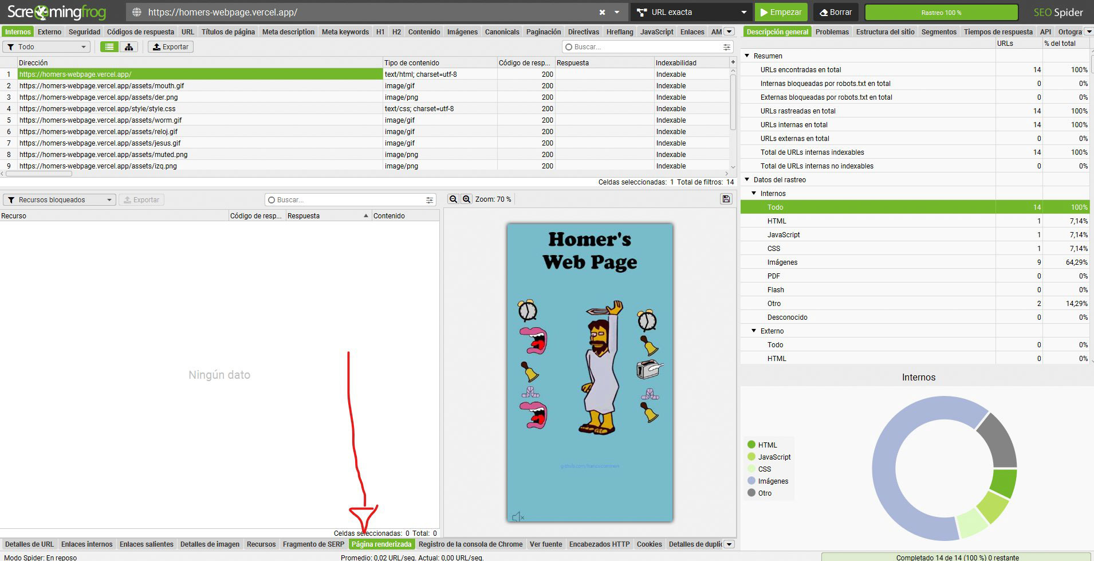1094x561 pixels.
Task: Show more top tabs overflow arrow
Action: pos(729,32)
